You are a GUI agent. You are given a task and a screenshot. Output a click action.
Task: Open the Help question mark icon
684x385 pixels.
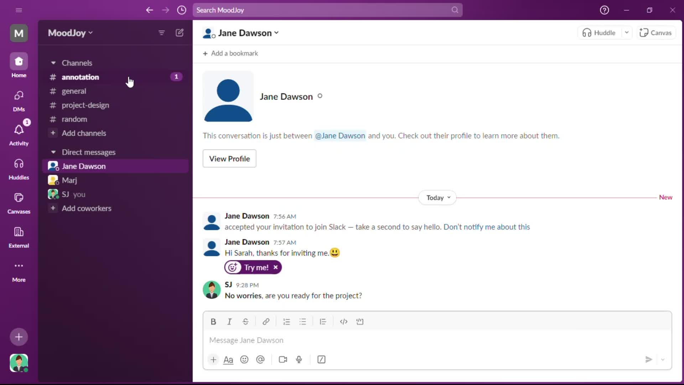pyautogui.click(x=605, y=10)
